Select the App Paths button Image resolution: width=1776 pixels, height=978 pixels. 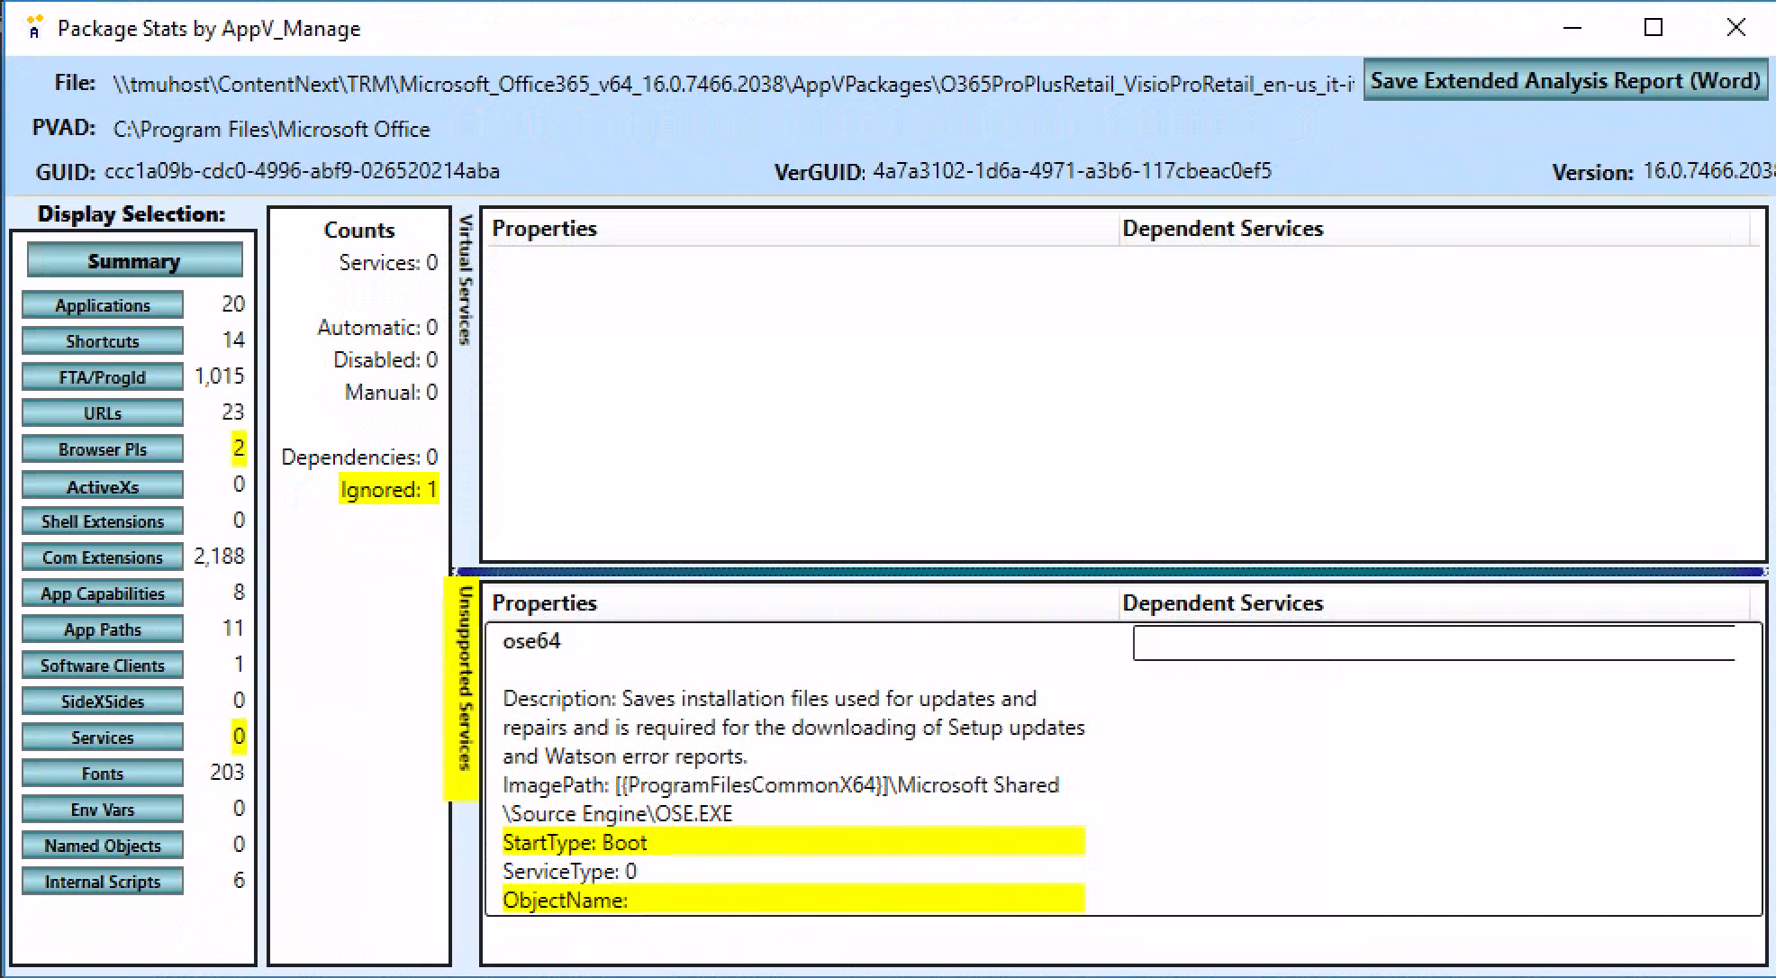click(103, 629)
